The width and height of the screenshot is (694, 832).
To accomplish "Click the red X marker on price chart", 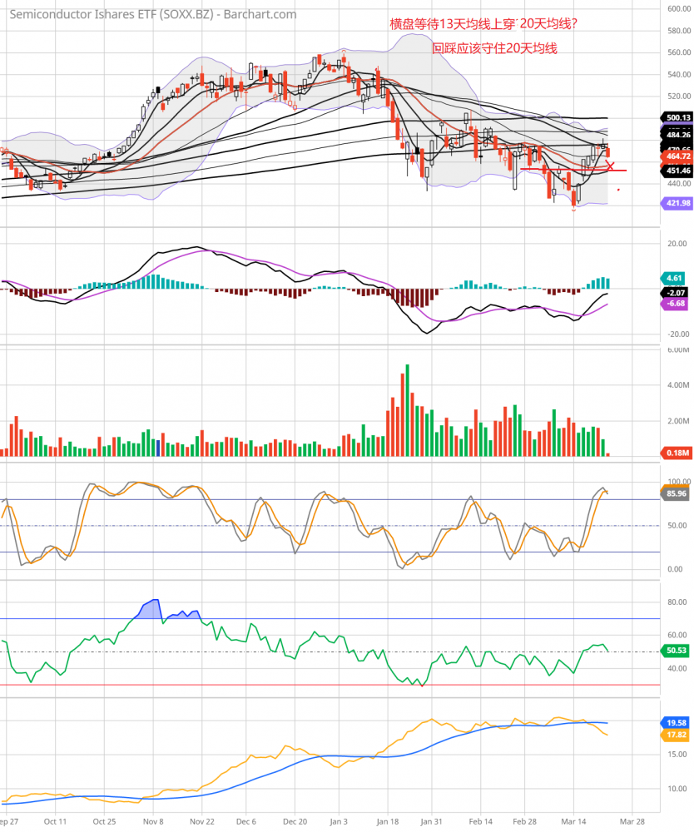I will click(611, 166).
